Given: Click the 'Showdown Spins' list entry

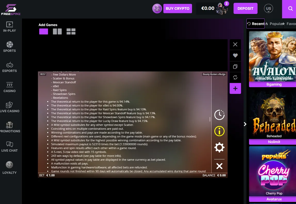Looking at the screenshot, I should click(63, 94).
